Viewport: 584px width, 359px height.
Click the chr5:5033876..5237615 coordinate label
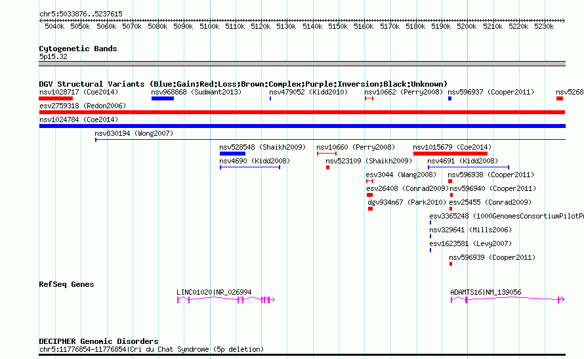point(81,14)
